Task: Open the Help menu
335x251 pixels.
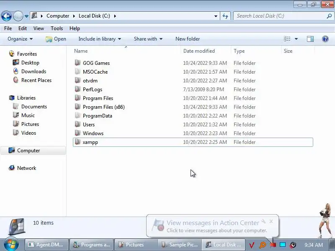Action: [x=75, y=28]
